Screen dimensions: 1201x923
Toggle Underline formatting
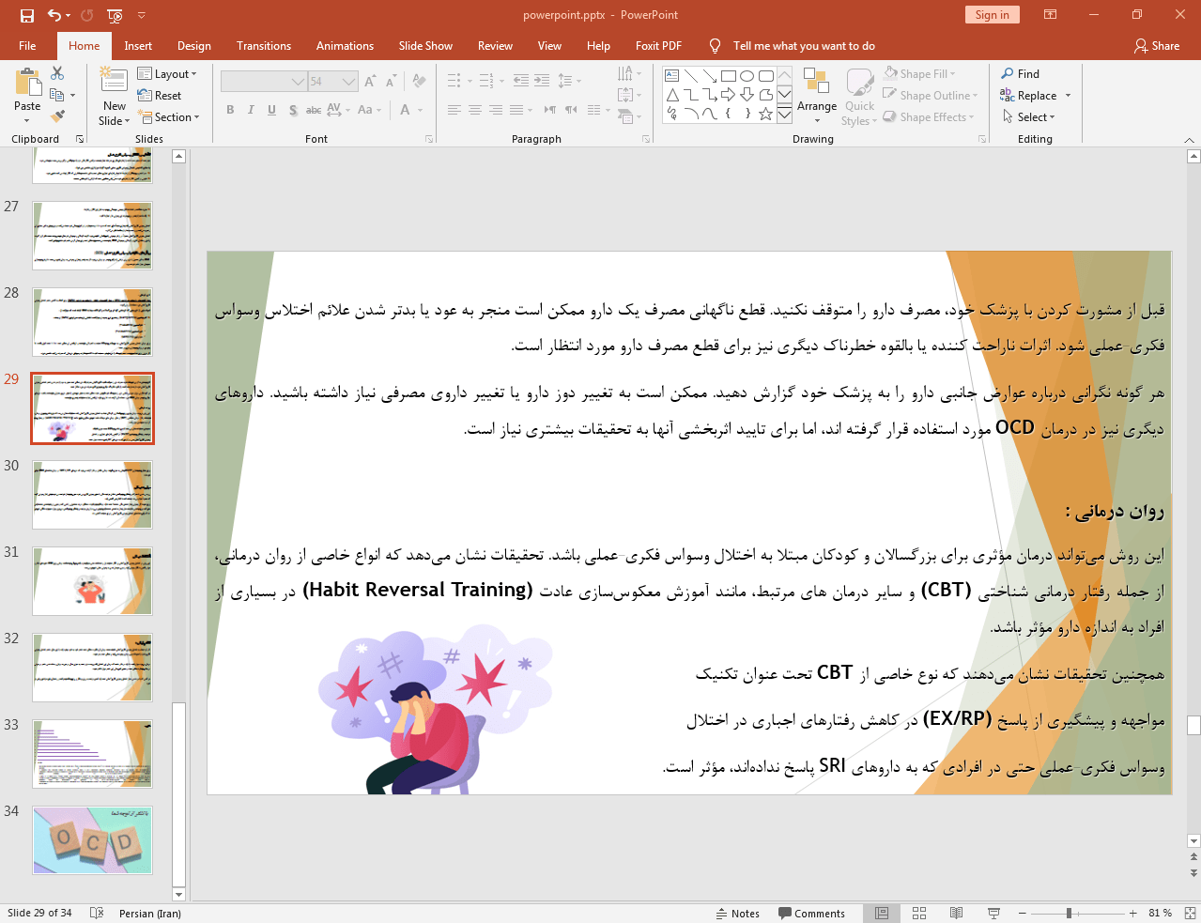tap(271, 110)
